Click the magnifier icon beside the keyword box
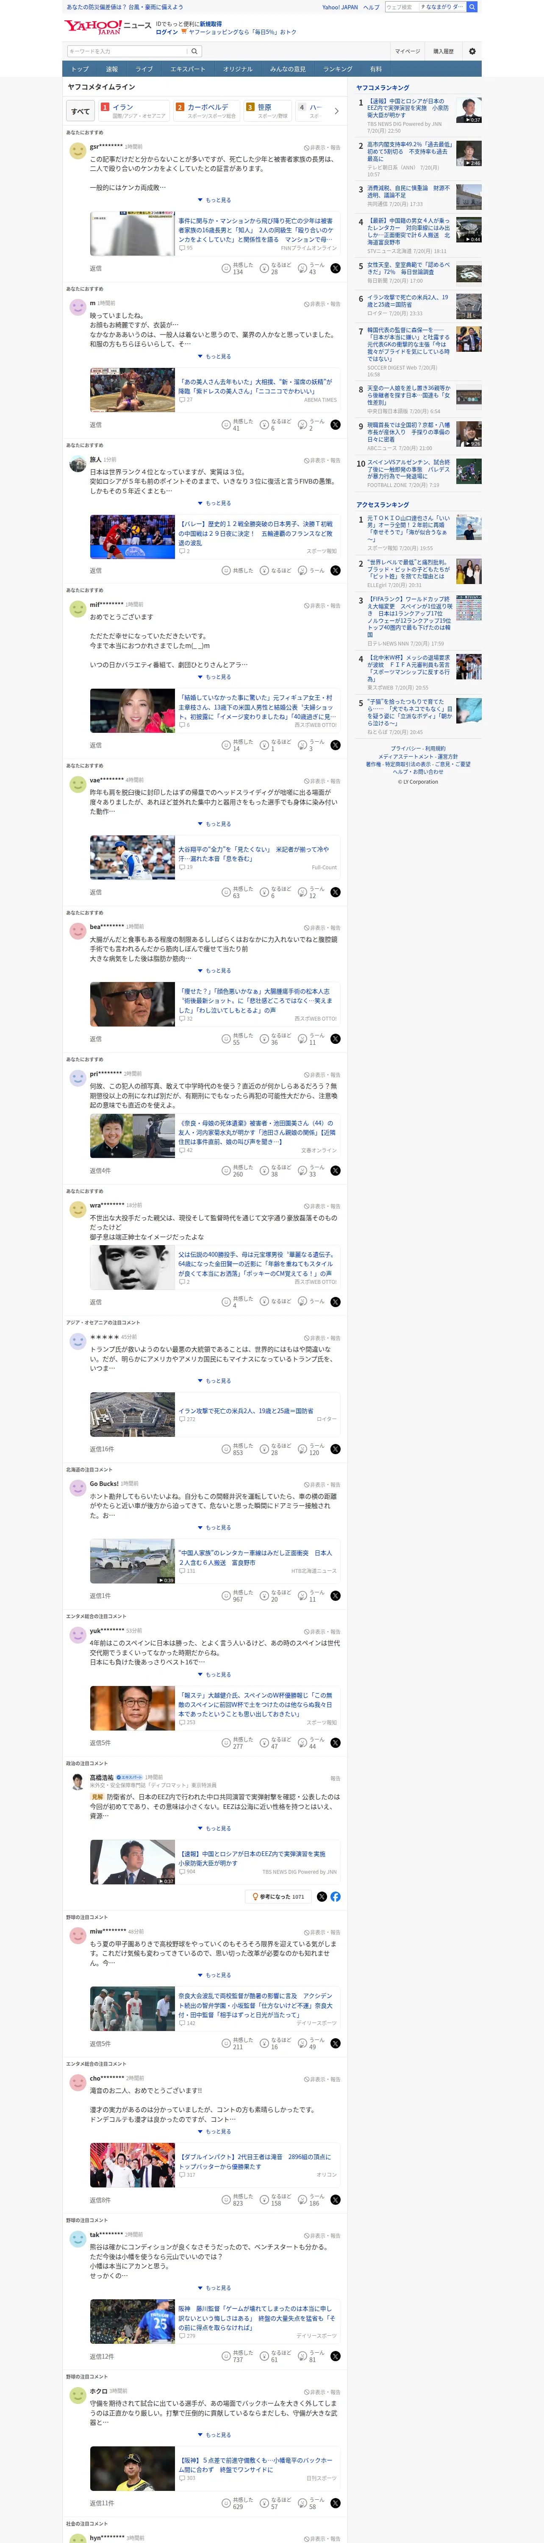Screen dimensions: 544x2543 point(194,51)
